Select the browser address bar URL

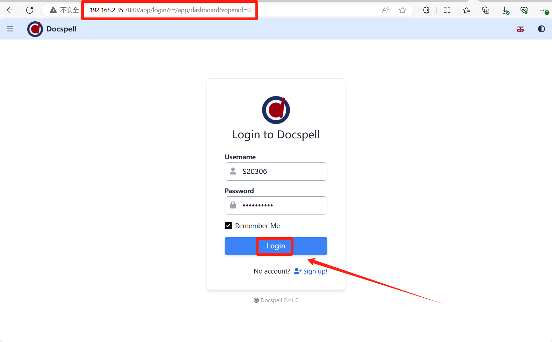click(170, 10)
